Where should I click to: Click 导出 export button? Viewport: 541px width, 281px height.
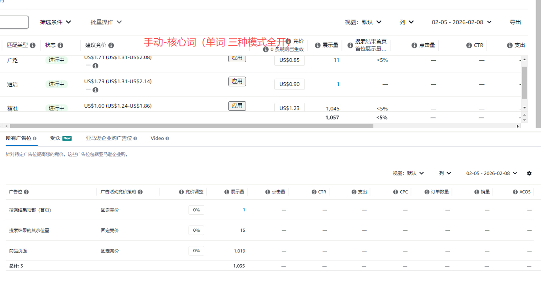coord(515,22)
